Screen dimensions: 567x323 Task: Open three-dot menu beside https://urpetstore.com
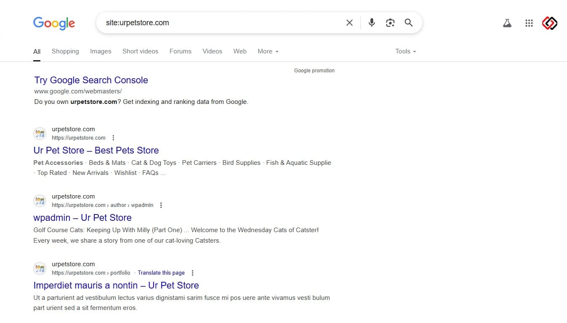[x=113, y=138]
